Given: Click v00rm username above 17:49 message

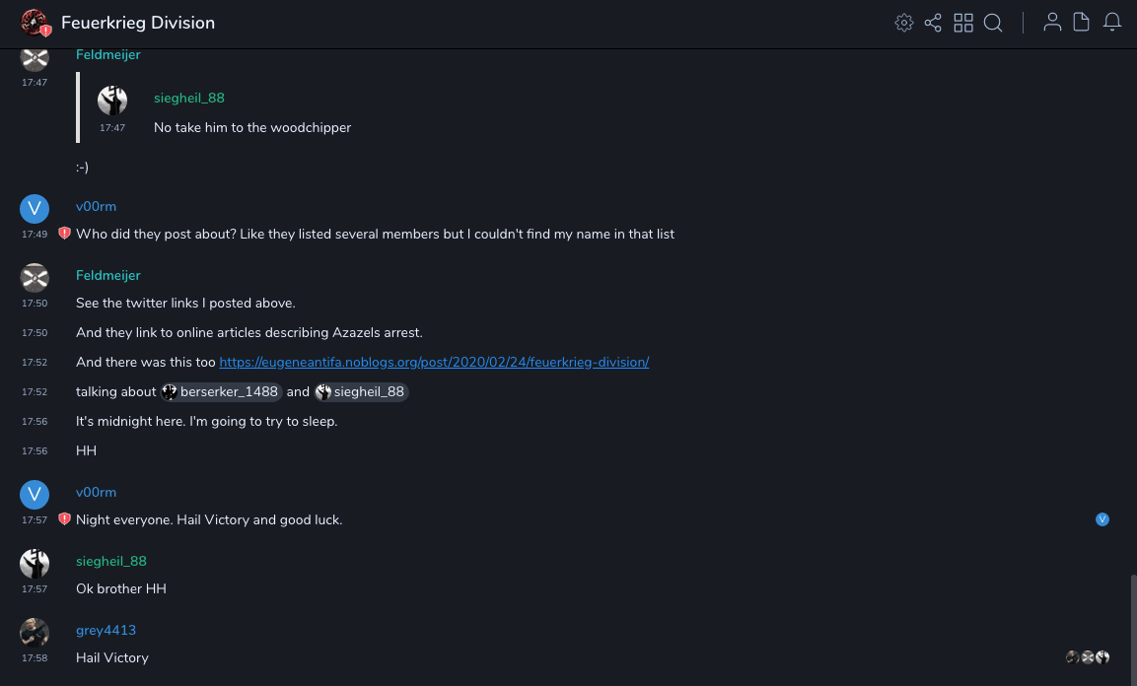Looking at the screenshot, I should (96, 206).
